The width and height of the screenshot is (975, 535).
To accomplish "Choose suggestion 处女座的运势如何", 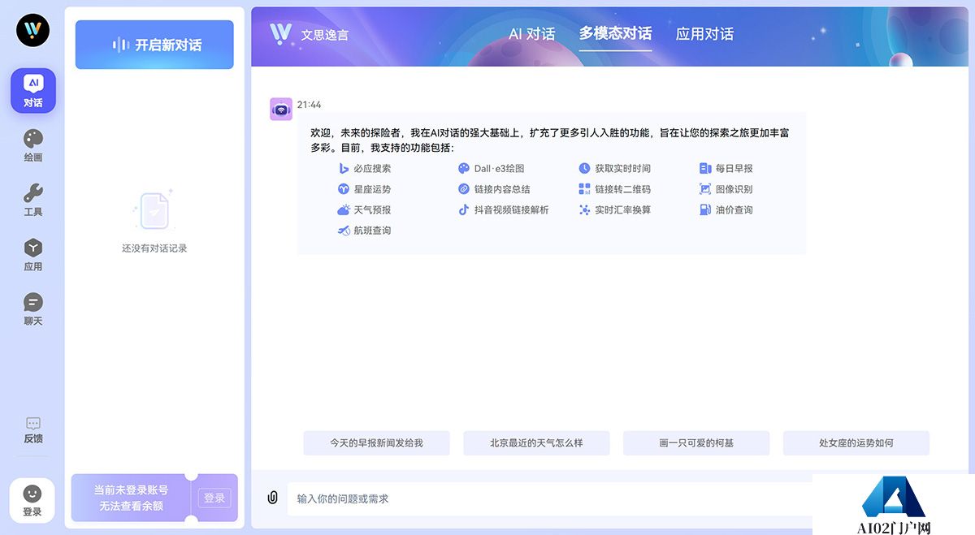I will click(856, 443).
